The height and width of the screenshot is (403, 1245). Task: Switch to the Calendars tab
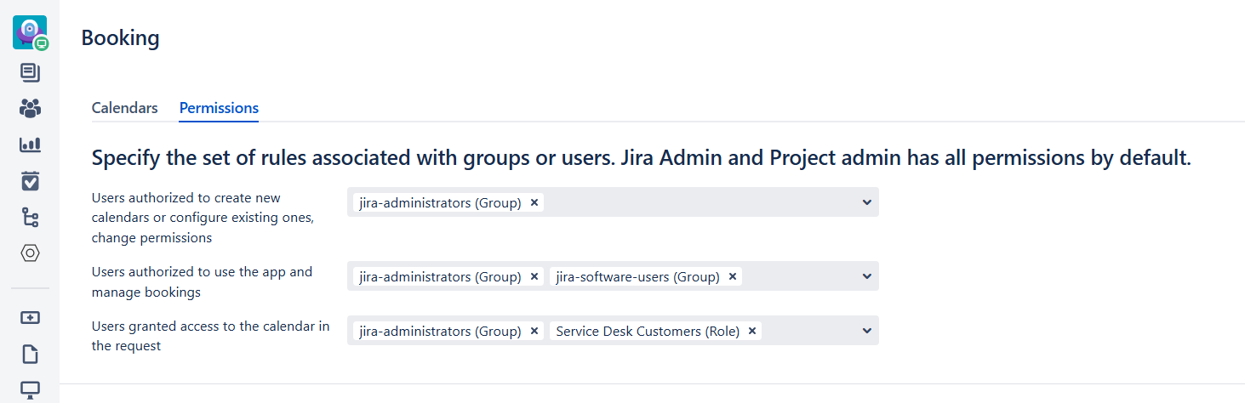click(x=124, y=108)
